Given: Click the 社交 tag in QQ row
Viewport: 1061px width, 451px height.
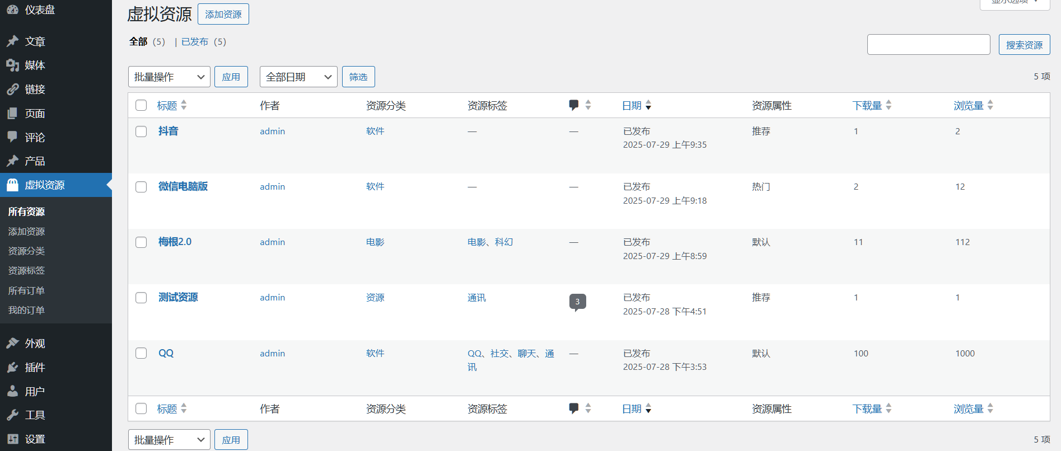Looking at the screenshot, I should (499, 353).
